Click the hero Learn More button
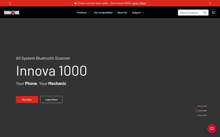Image resolution: width=220 pixels, height=137 pixels. 51,100
